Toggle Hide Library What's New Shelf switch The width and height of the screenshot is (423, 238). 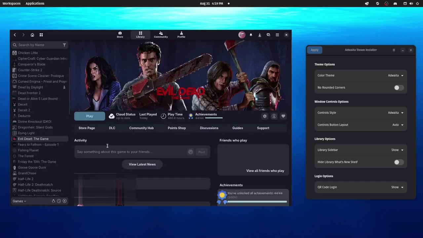[399, 162]
